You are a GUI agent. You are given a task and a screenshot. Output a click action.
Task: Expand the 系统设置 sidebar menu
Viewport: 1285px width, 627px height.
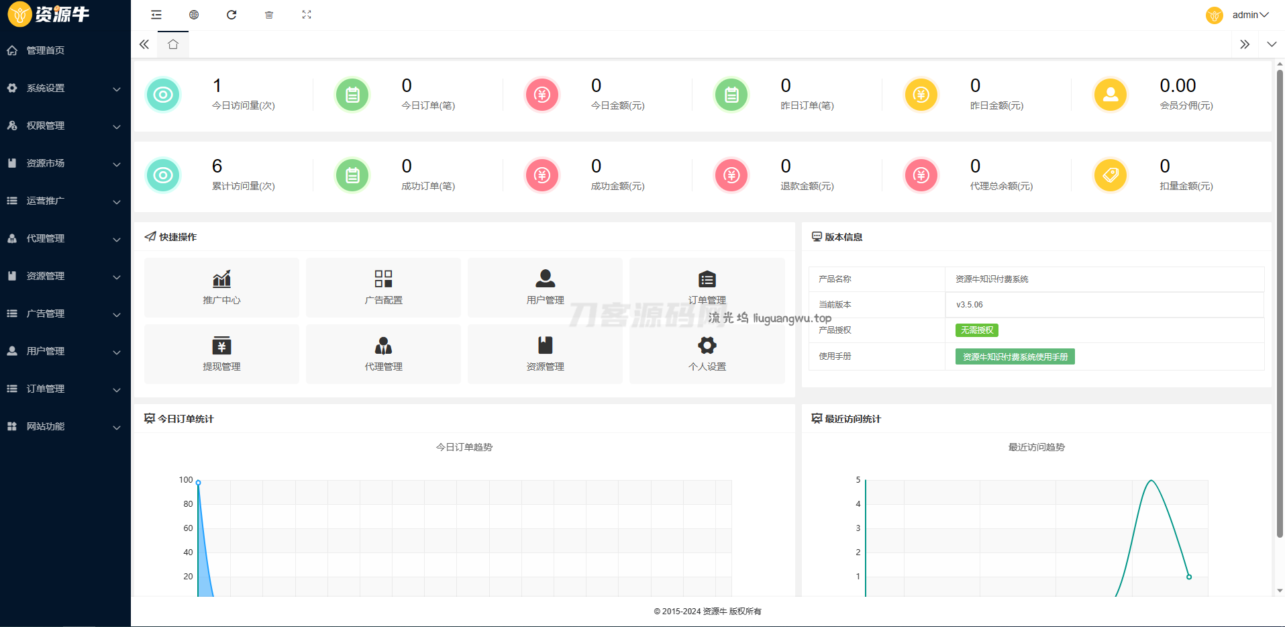65,88
